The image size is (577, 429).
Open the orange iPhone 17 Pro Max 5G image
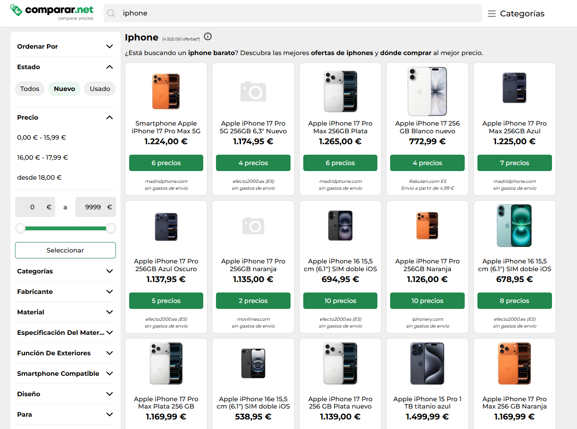(x=166, y=91)
